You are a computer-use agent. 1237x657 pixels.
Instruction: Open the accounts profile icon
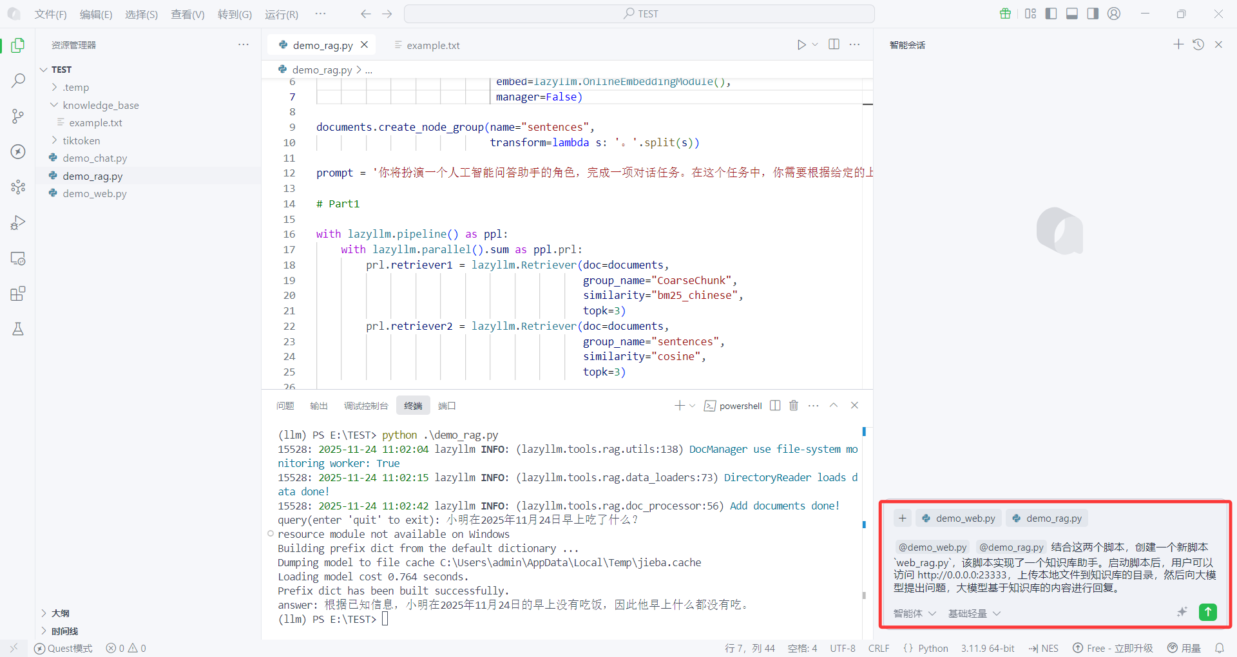(1114, 14)
